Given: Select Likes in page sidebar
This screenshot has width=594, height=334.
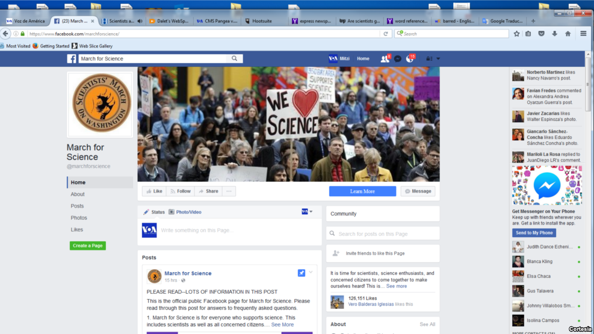Looking at the screenshot, I should click(77, 229).
